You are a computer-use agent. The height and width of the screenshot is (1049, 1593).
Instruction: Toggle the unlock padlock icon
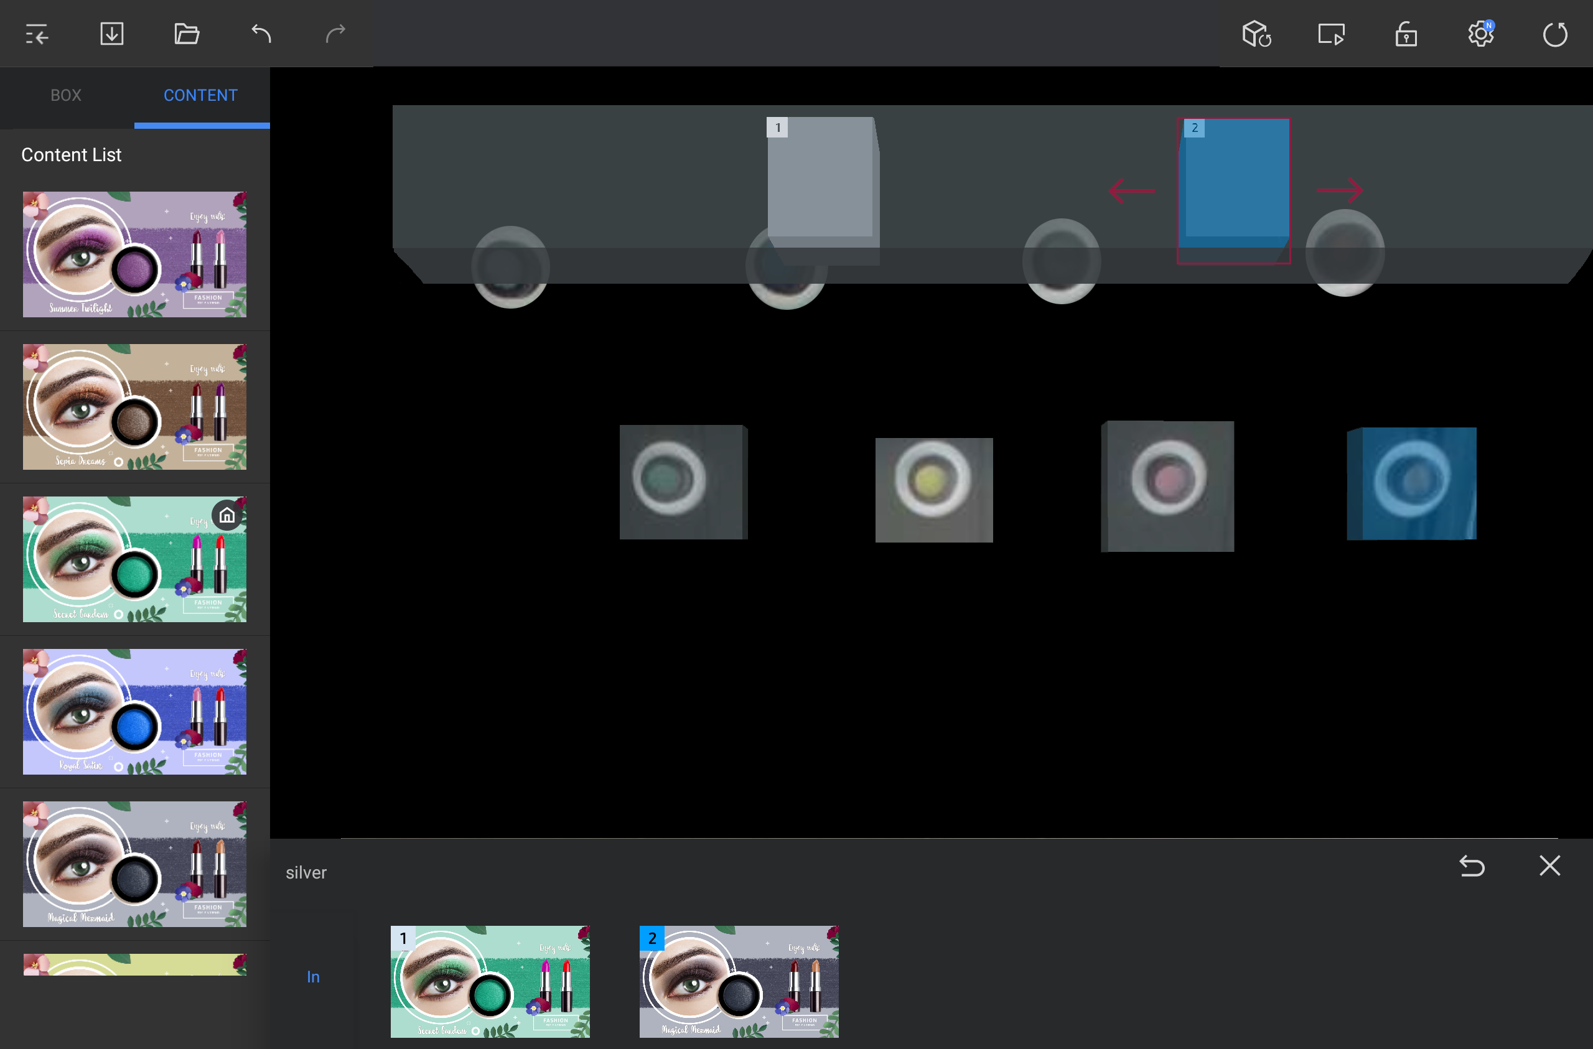coord(1406,34)
